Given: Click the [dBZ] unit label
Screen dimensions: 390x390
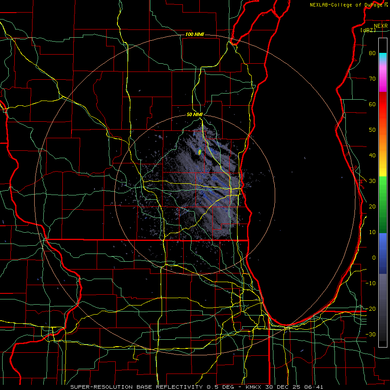Looking at the screenshot, I should [x=368, y=30].
